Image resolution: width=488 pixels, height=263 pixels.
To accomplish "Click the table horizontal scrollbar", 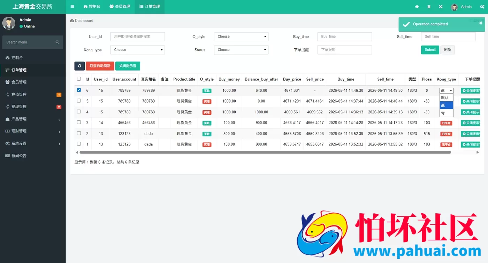I will click(265, 152).
